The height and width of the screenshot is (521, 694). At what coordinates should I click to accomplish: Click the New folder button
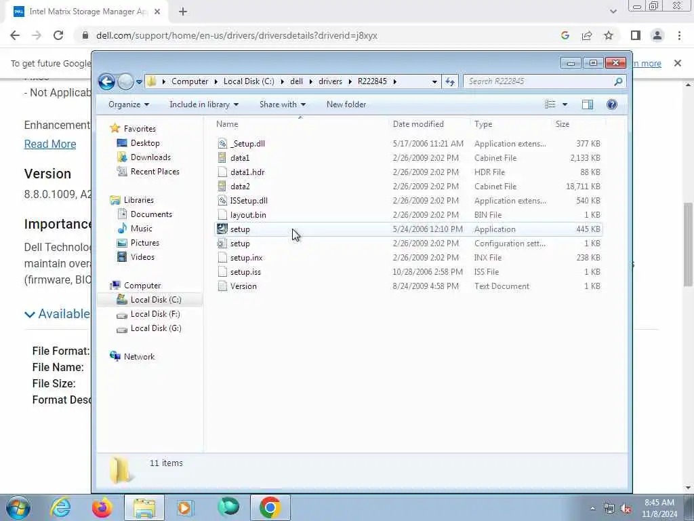point(346,104)
